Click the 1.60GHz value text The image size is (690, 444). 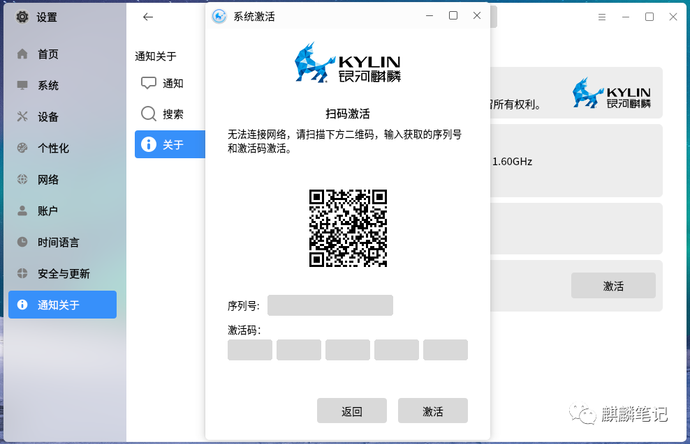point(512,162)
